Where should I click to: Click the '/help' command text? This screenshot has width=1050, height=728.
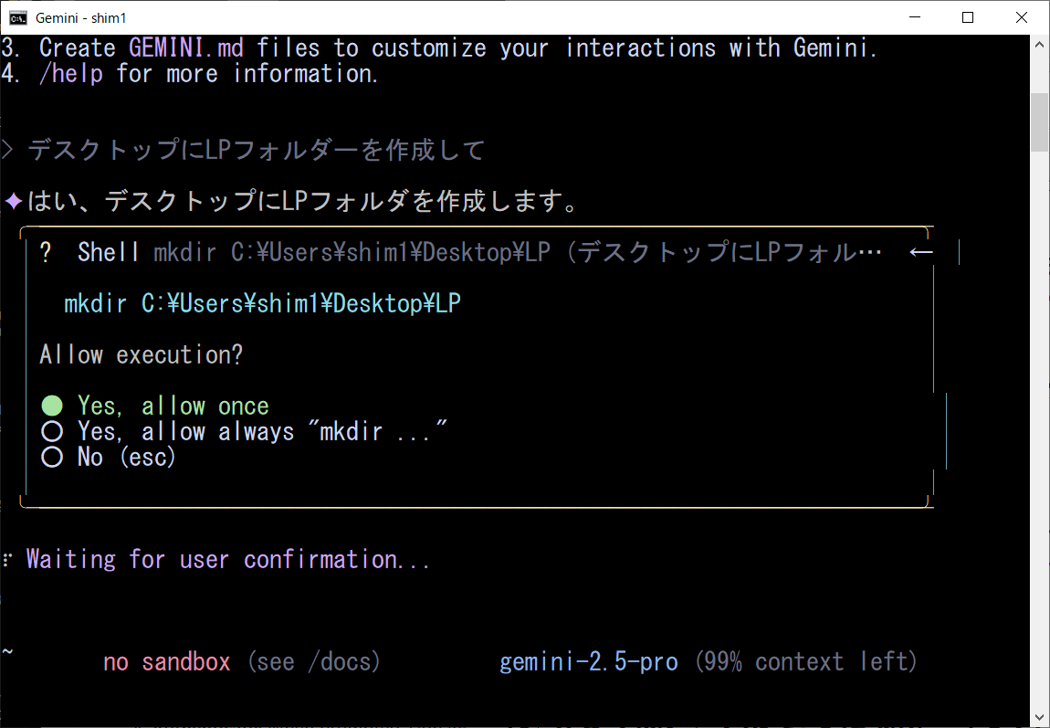pyautogui.click(x=71, y=74)
